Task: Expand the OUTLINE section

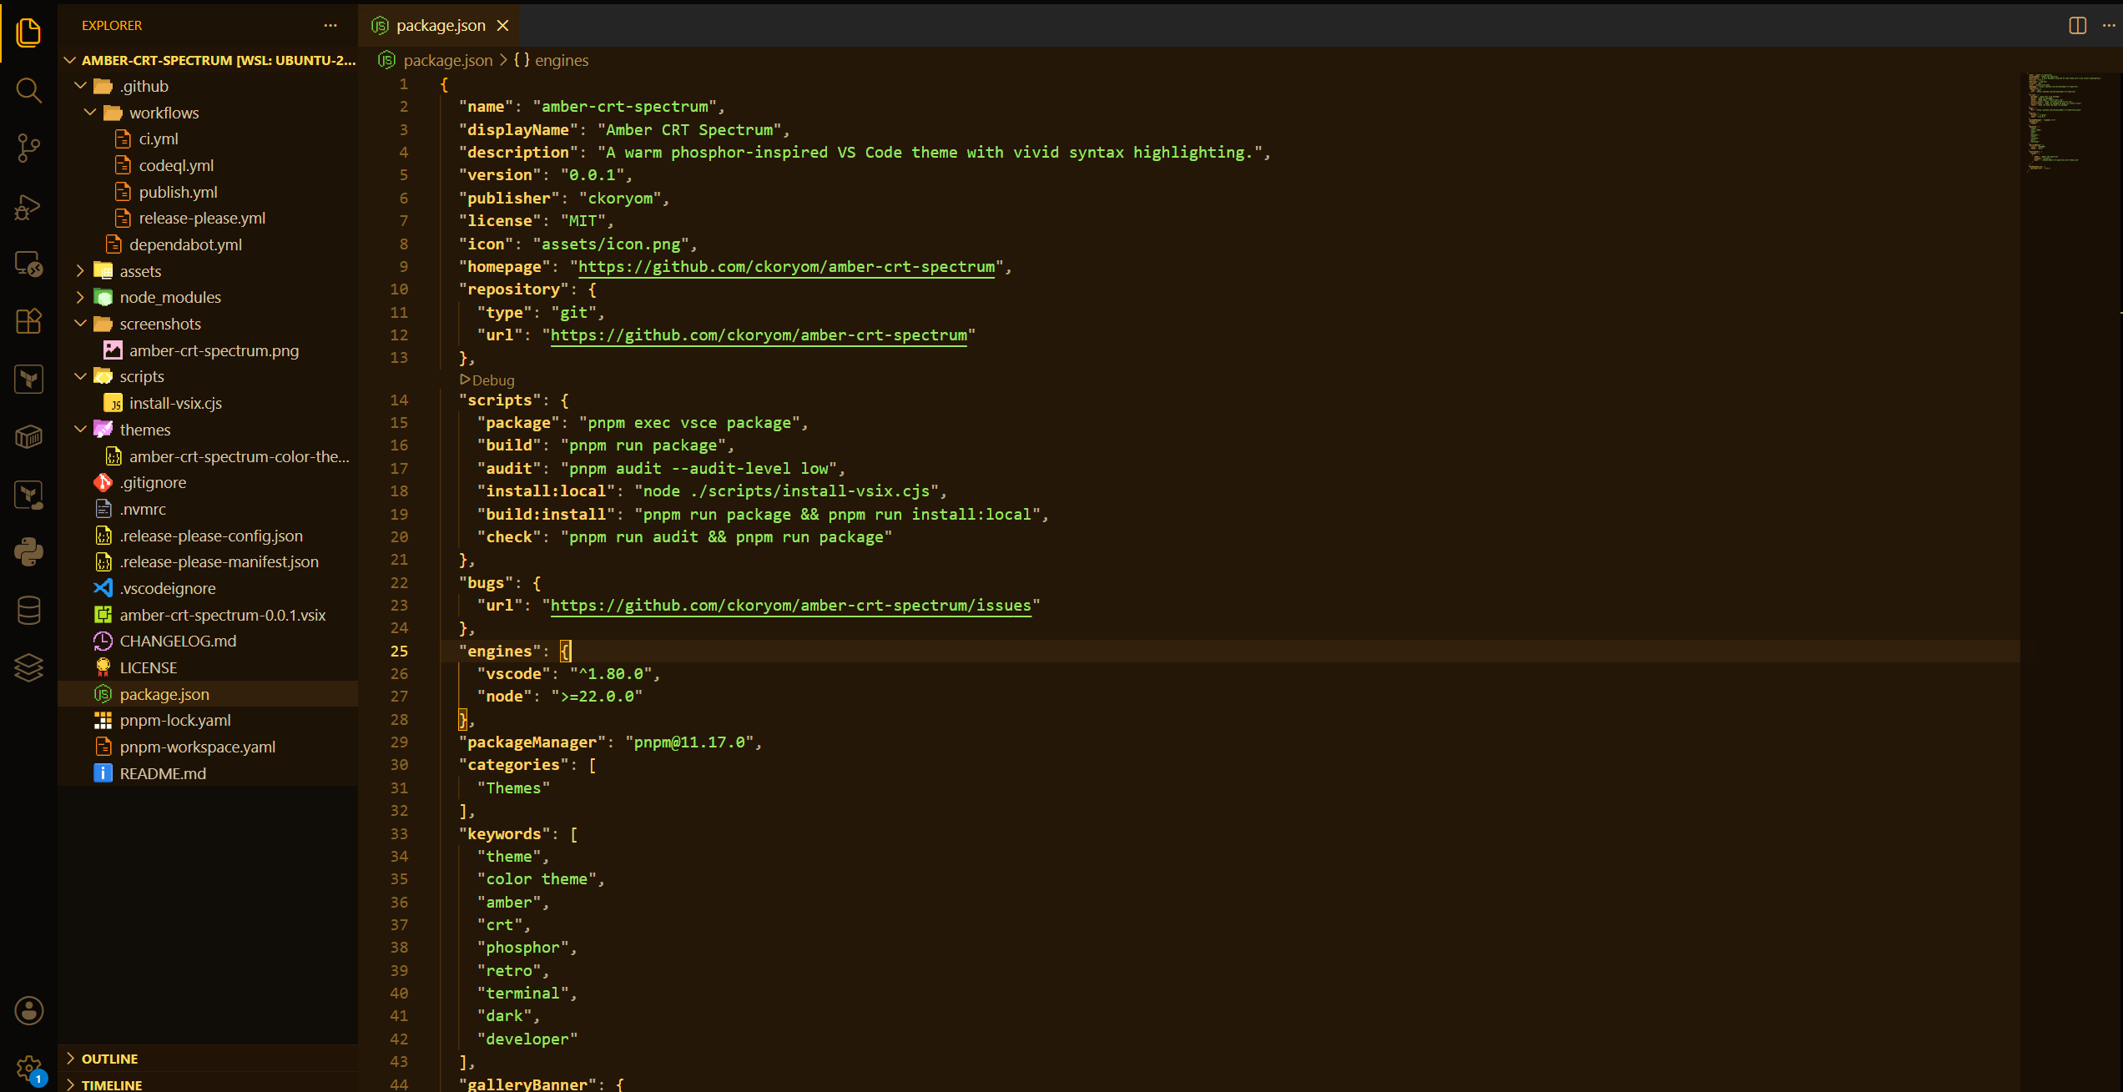Action: click(x=209, y=1059)
